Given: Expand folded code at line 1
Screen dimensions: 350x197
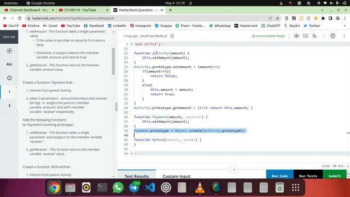Looking at the screenshot, I should [x=131, y=44].
